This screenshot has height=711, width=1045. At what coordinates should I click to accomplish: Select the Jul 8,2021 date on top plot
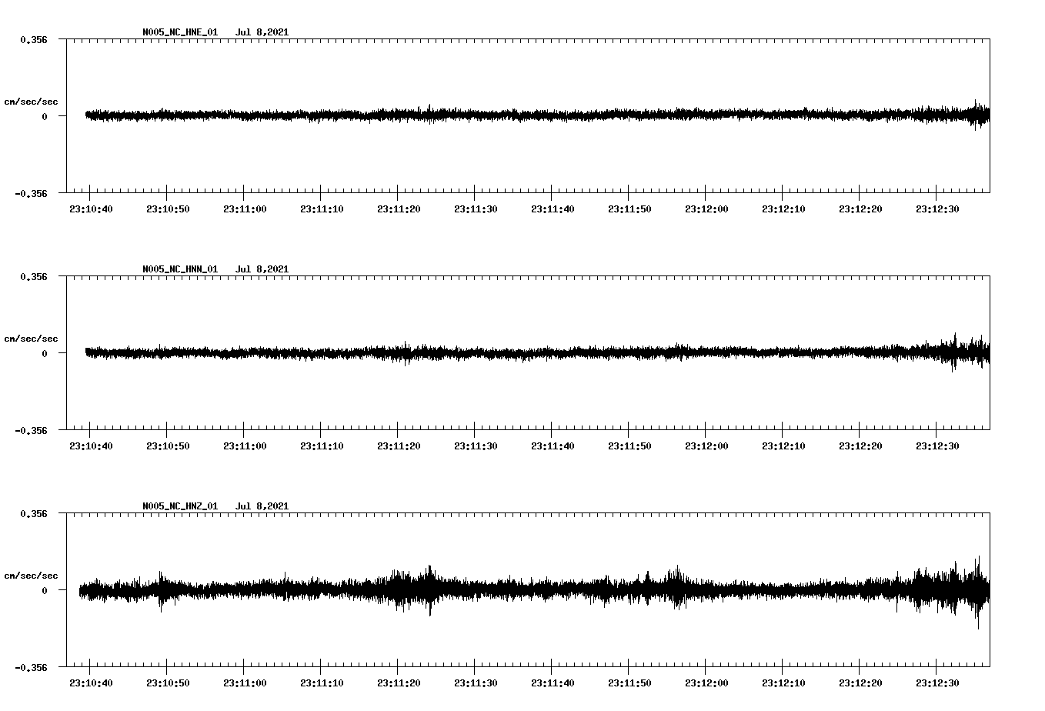click(263, 32)
